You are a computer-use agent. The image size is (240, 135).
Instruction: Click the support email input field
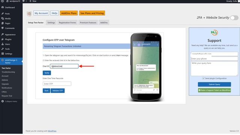pyautogui.click(x=214, y=54)
